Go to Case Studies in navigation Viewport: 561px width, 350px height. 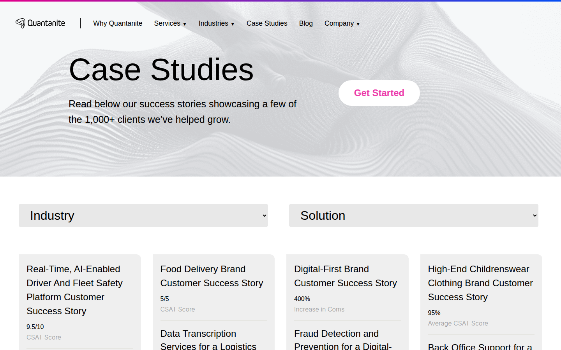click(x=267, y=23)
